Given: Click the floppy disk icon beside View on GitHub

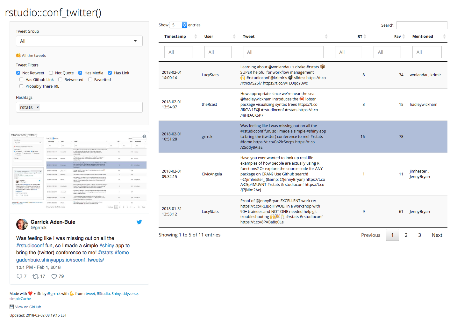Looking at the screenshot, I should click(x=12, y=307).
